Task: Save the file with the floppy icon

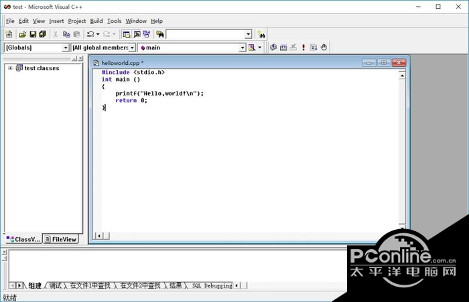Action: pyautogui.click(x=33, y=34)
